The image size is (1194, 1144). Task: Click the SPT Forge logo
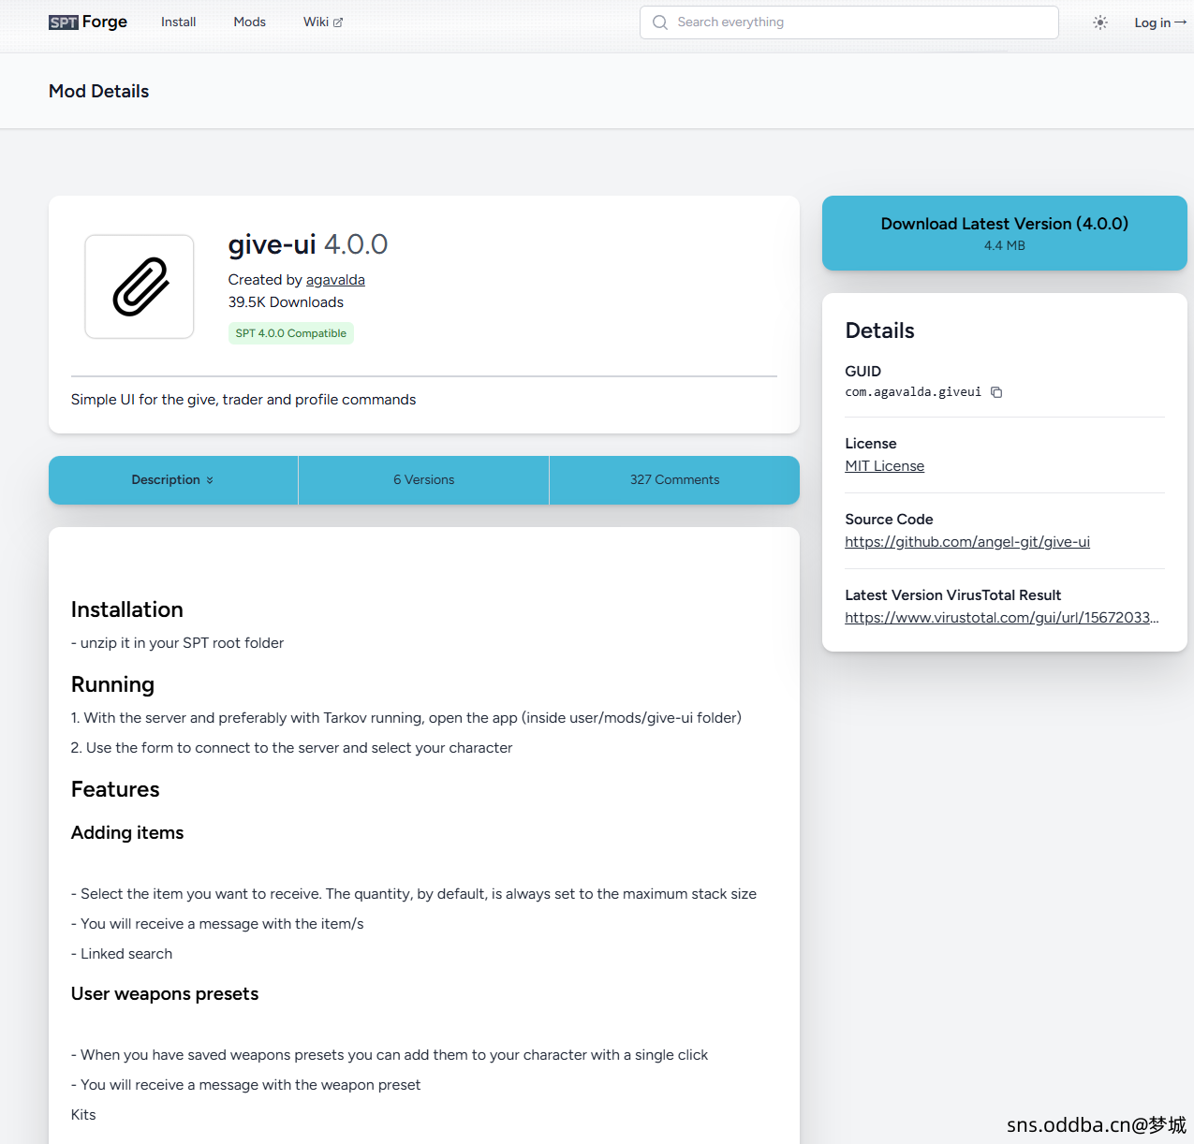[88, 22]
